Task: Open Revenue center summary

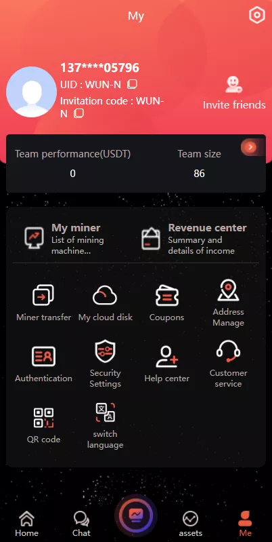Action: [x=195, y=239]
